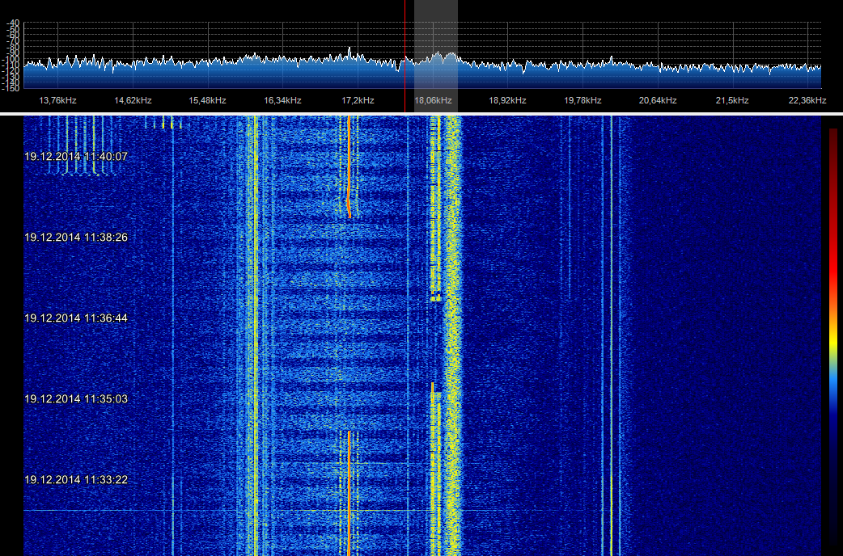The width and height of the screenshot is (843, 556).
Task: Click the white divider between spectrum and waterfall
Action: point(421,113)
